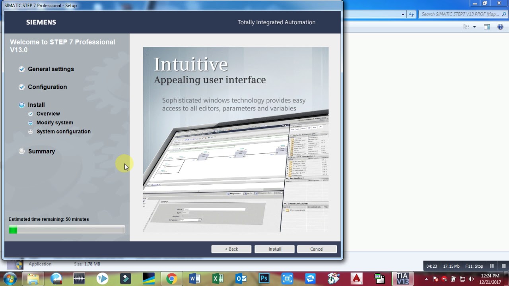Click the Install button
The width and height of the screenshot is (509, 286).
(x=274, y=249)
